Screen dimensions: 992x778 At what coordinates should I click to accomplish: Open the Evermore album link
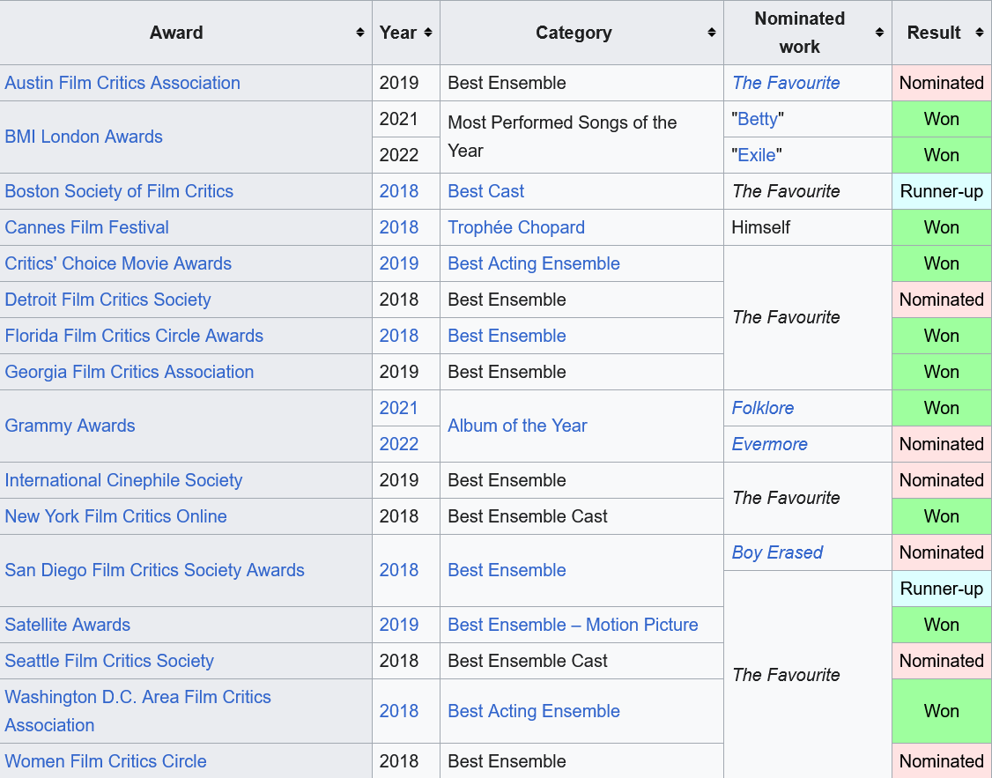click(x=769, y=444)
